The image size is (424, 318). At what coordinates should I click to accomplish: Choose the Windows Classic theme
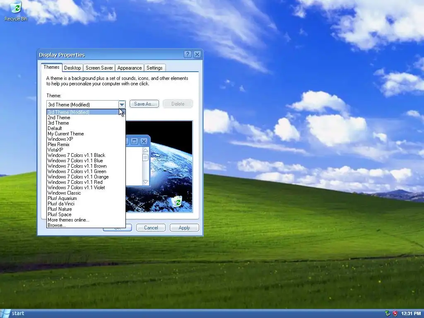coord(86,193)
